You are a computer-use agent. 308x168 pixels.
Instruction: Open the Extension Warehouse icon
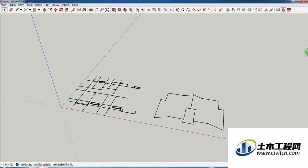pos(125,10)
